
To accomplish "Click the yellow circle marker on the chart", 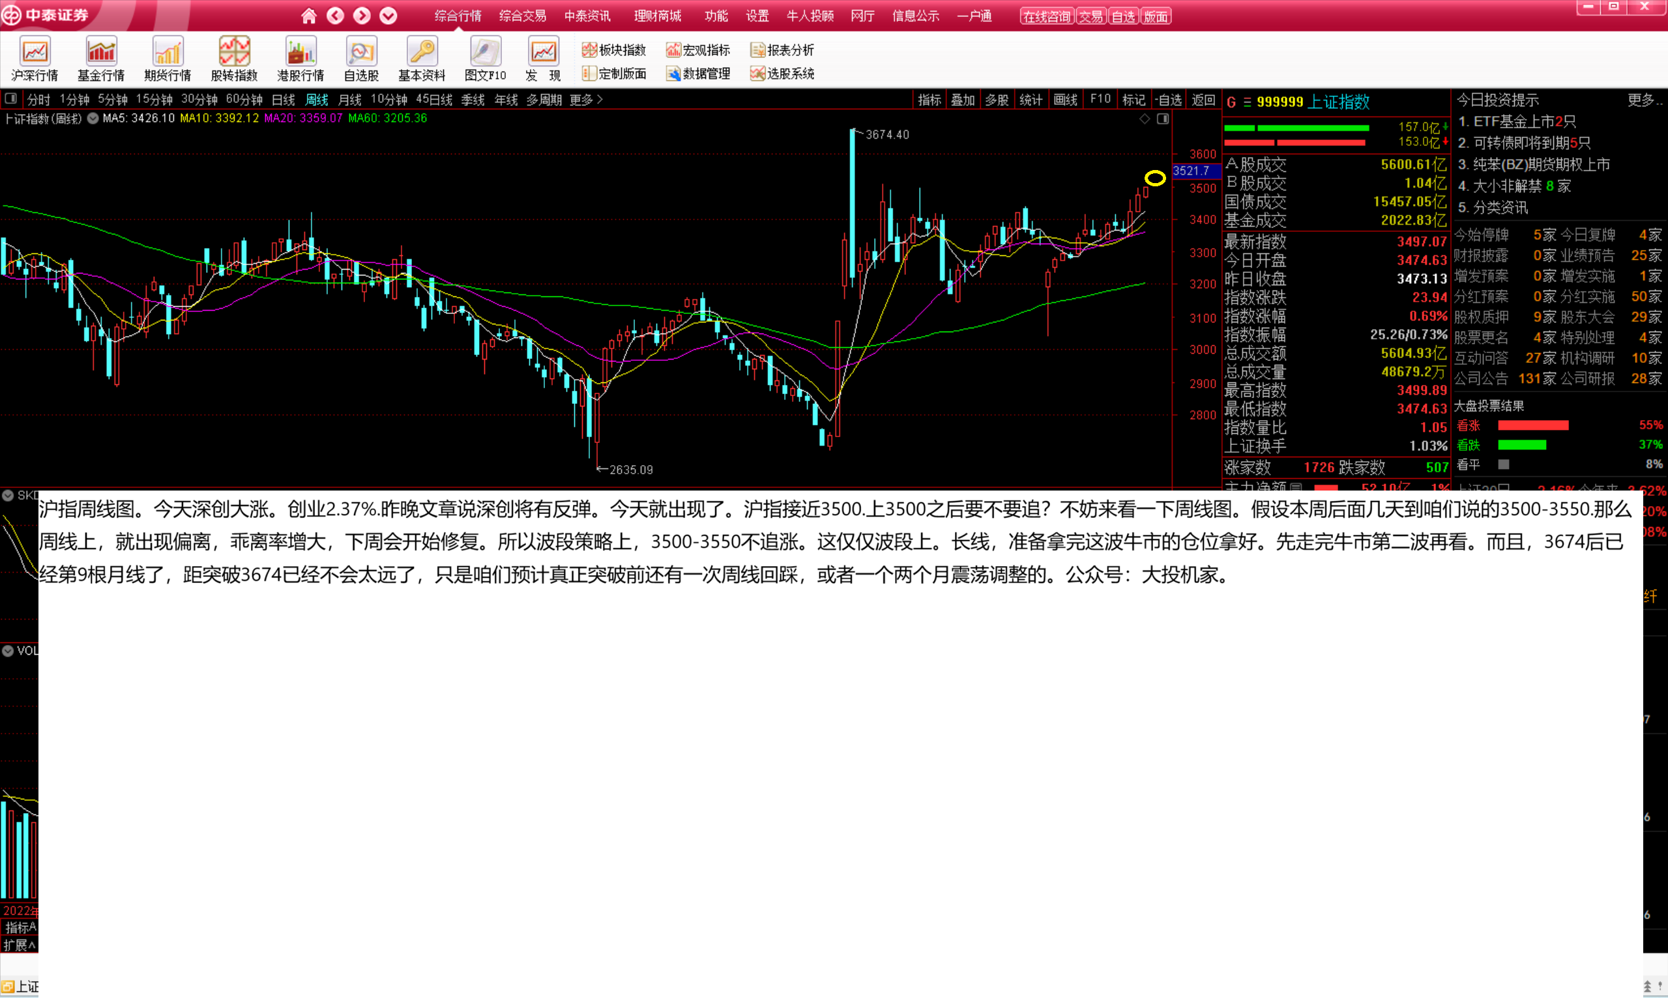I will pos(1154,178).
